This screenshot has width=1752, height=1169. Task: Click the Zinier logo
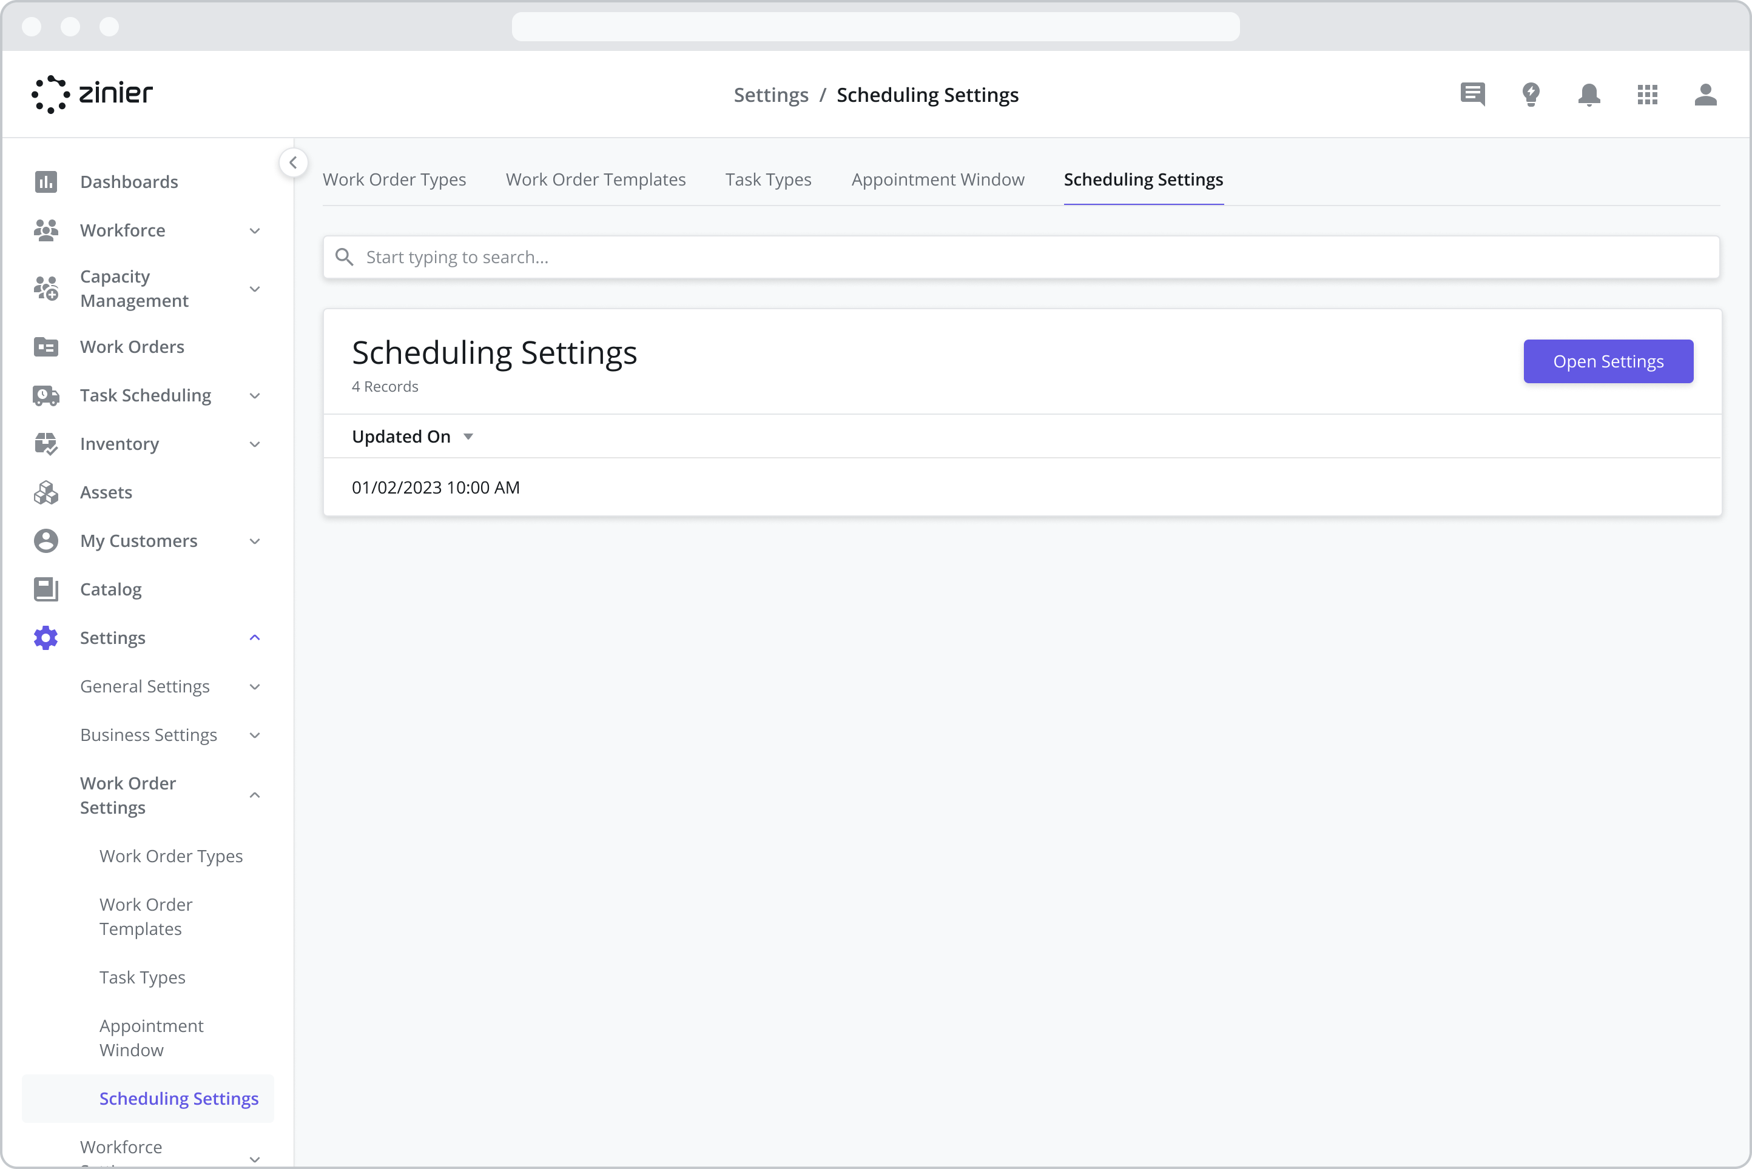click(x=92, y=94)
